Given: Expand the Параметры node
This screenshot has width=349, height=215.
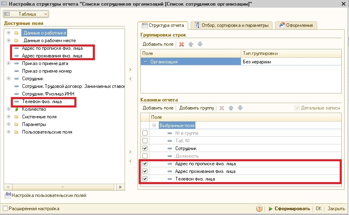Looking at the screenshot, I should pos(8,124).
